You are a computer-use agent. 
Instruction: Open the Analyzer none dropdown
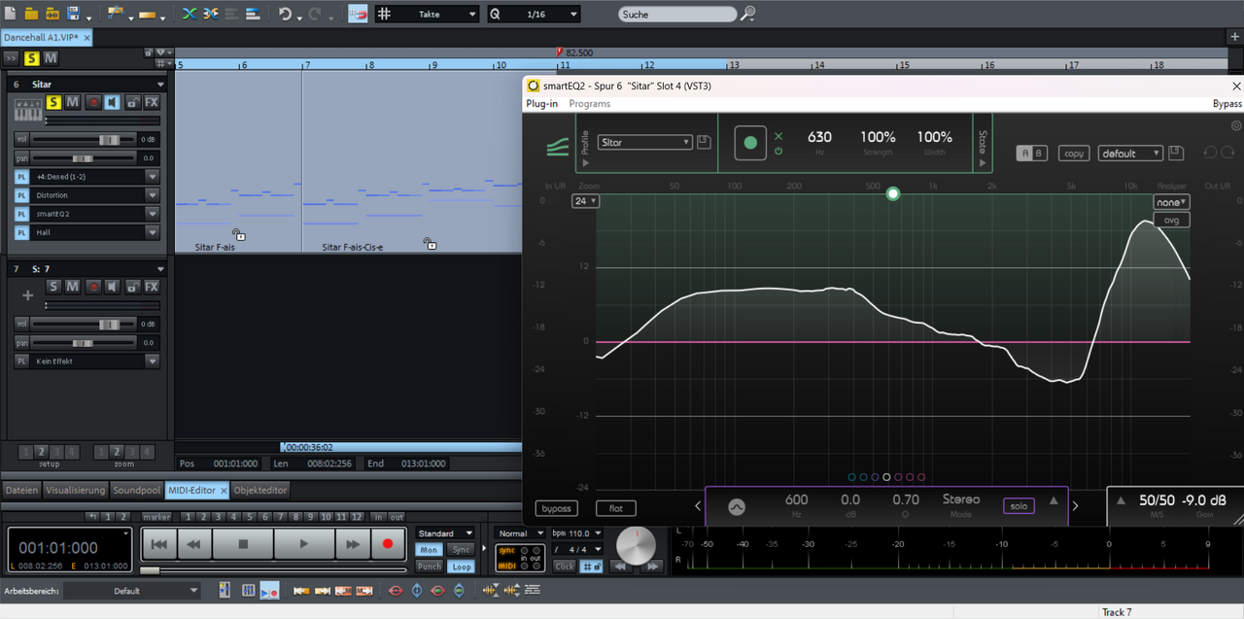click(x=1171, y=202)
